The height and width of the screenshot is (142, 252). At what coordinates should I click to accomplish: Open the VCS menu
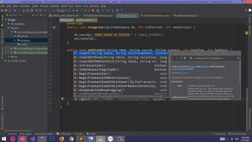85,6
